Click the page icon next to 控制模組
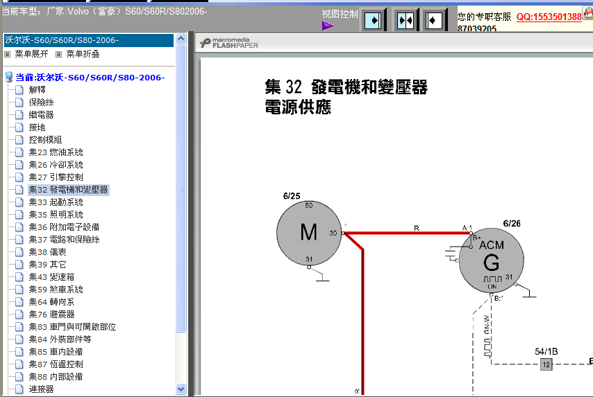The height and width of the screenshot is (397, 593). [x=19, y=140]
